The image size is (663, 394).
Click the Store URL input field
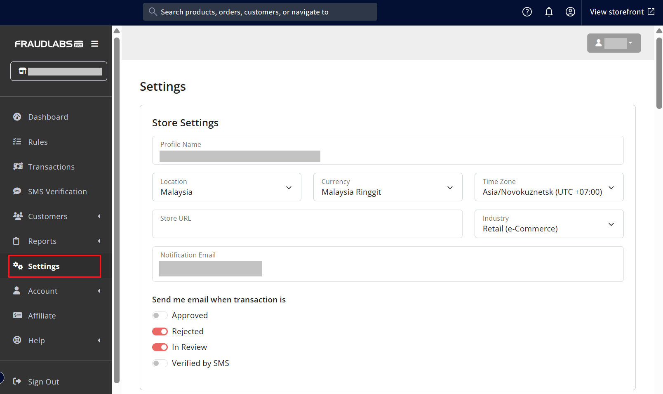click(307, 224)
